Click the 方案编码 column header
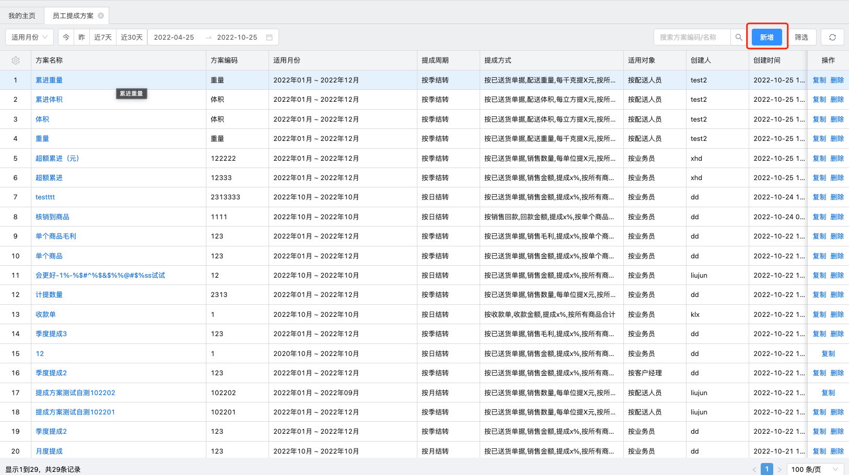The width and height of the screenshot is (849, 475). pyautogui.click(x=237, y=61)
